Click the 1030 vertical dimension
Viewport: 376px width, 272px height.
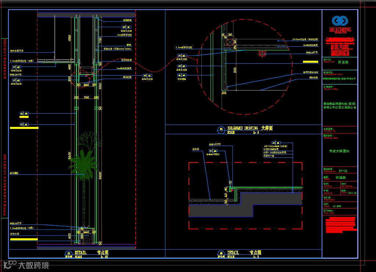(x=69, y=38)
